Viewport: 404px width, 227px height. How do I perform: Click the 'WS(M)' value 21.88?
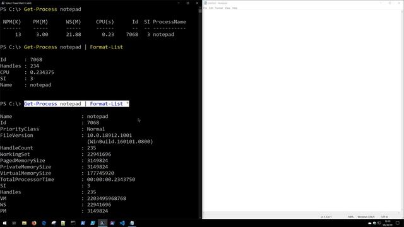pyautogui.click(x=73, y=35)
